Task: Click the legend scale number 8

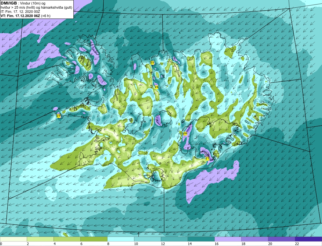Action: click(108, 244)
